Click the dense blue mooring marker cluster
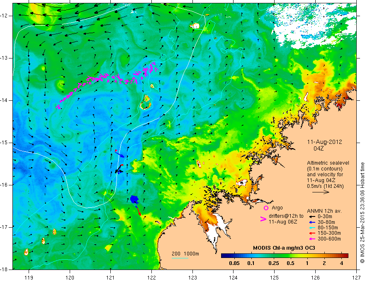 134,199
